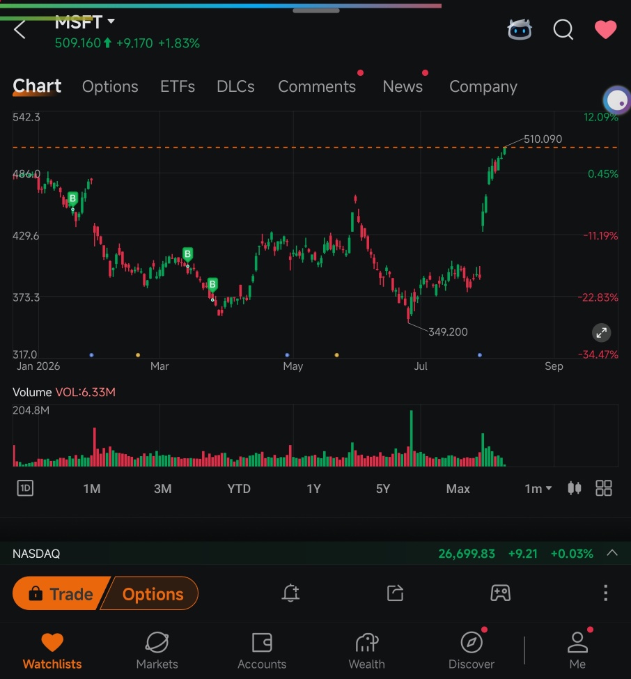Expand the NASDAQ index bar chevron
The height and width of the screenshot is (679, 631).
tap(612, 553)
